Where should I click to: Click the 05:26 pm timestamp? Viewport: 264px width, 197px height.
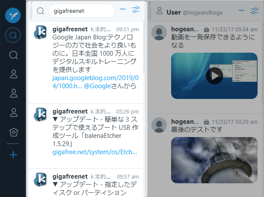(x=127, y=111)
